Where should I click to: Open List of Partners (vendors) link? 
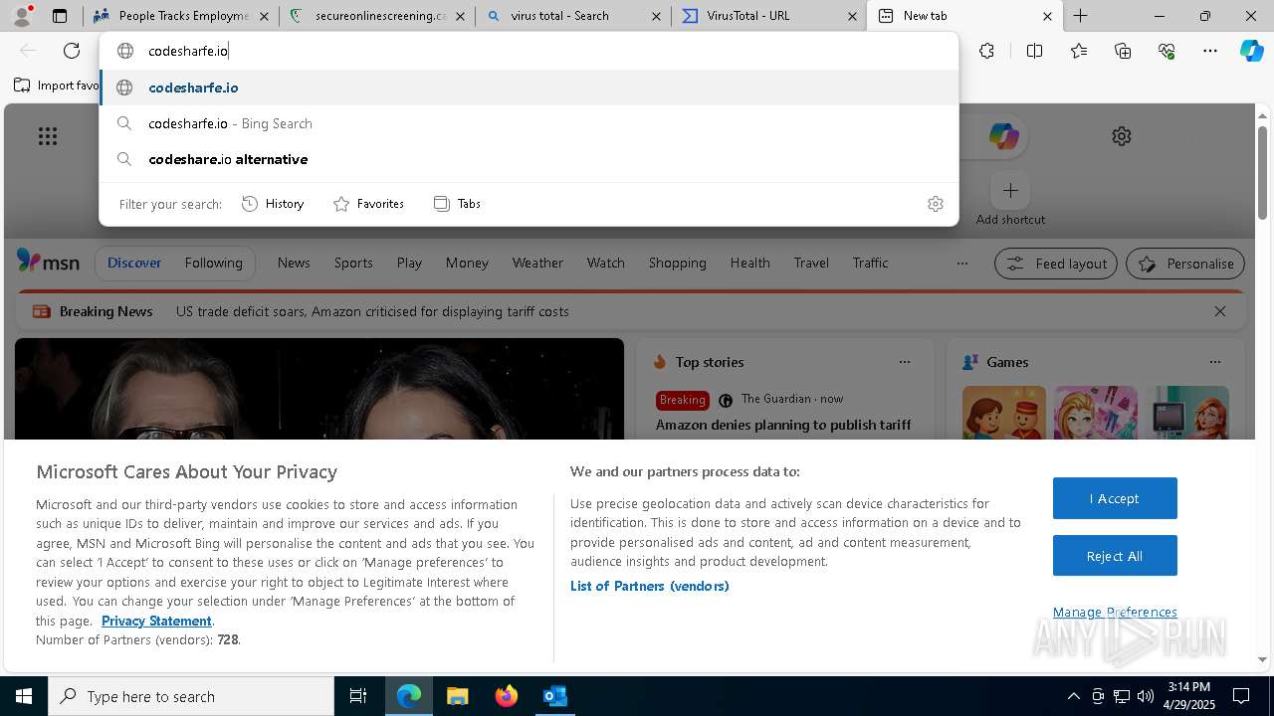click(649, 586)
